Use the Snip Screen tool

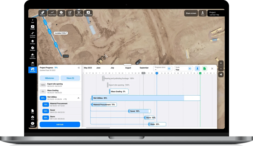point(79,13)
